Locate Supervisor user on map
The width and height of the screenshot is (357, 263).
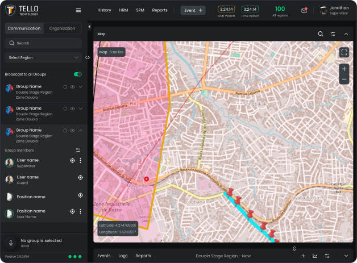coord(72,160)
